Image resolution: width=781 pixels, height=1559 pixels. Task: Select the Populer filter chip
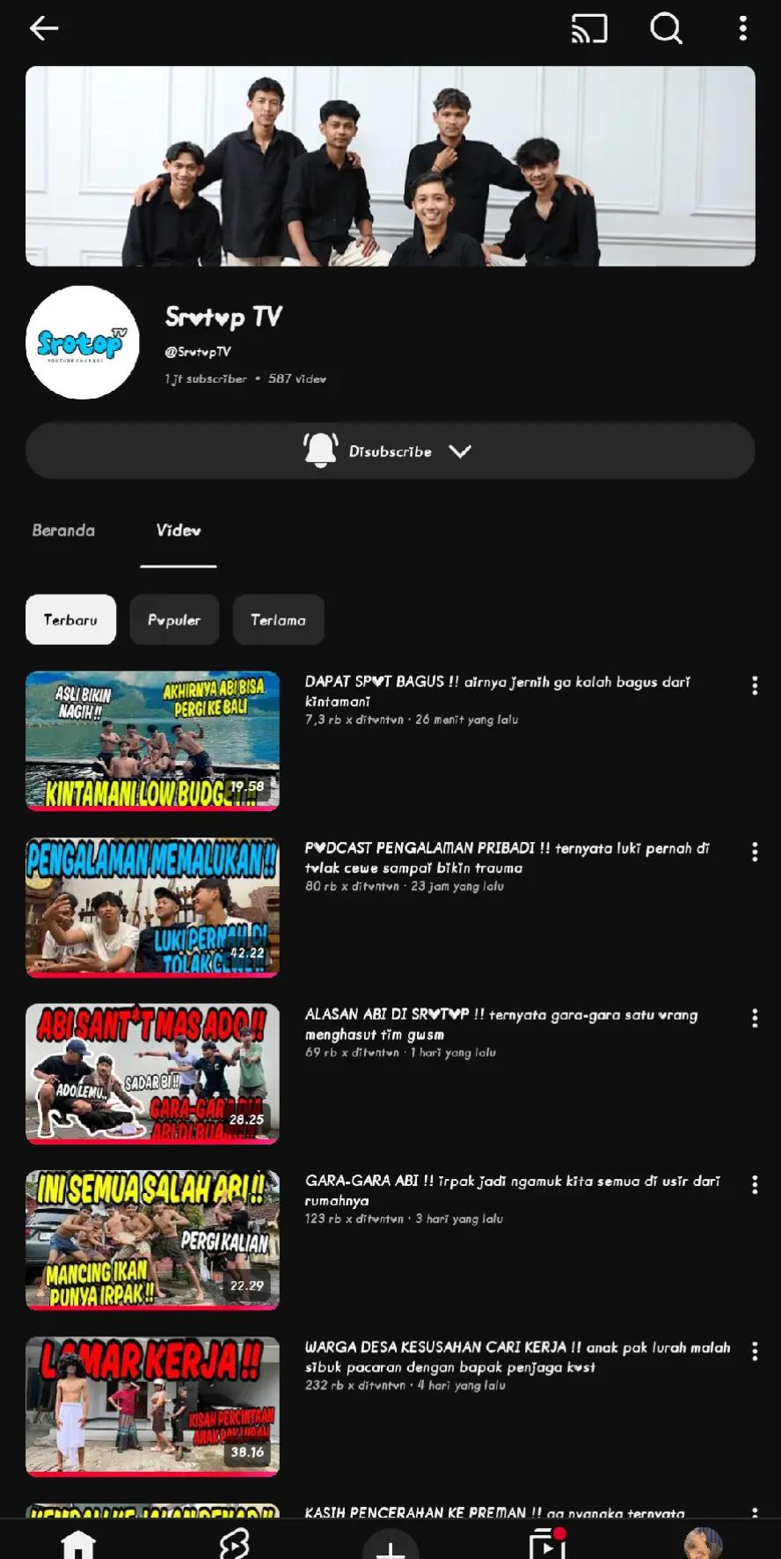click(174, 619)
